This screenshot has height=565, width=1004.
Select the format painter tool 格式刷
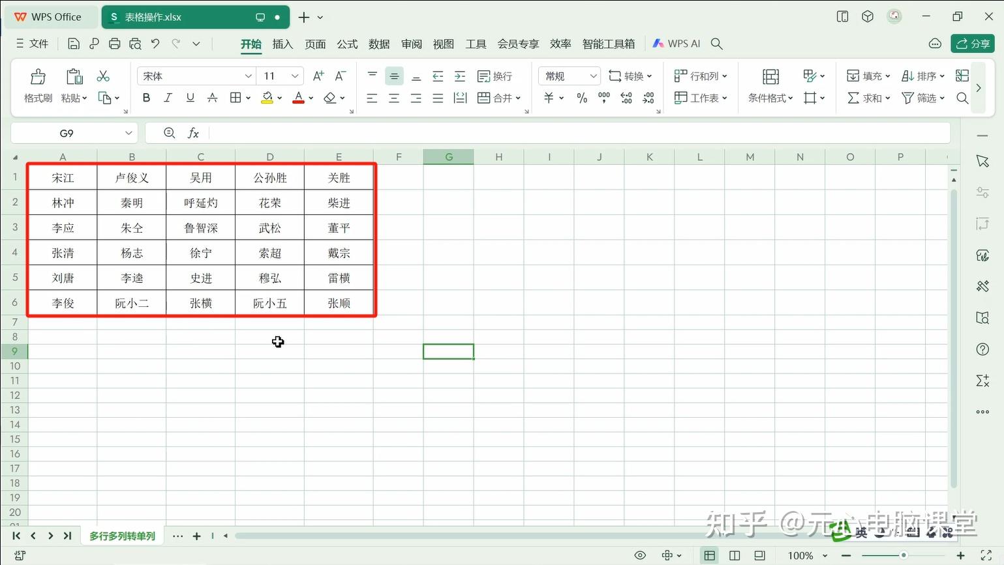pyautogui.click(x=37, y=85)
